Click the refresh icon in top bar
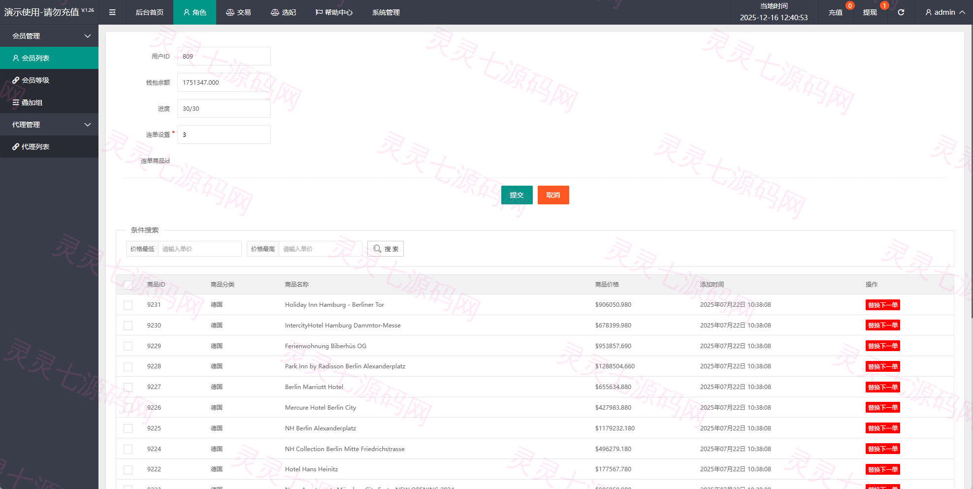This screenshot has width=973, height=489. click(901, 12)
